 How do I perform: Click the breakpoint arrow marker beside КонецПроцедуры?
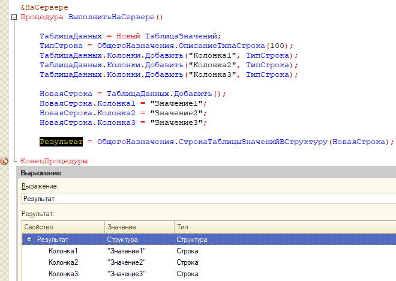coord(5,161)
